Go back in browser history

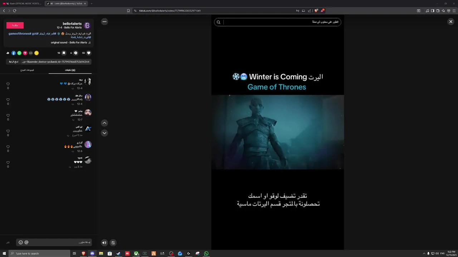point(4,11)
